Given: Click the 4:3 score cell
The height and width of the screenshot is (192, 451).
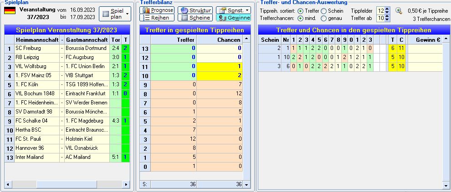Looking at the screenshot, I should (116, 121).
